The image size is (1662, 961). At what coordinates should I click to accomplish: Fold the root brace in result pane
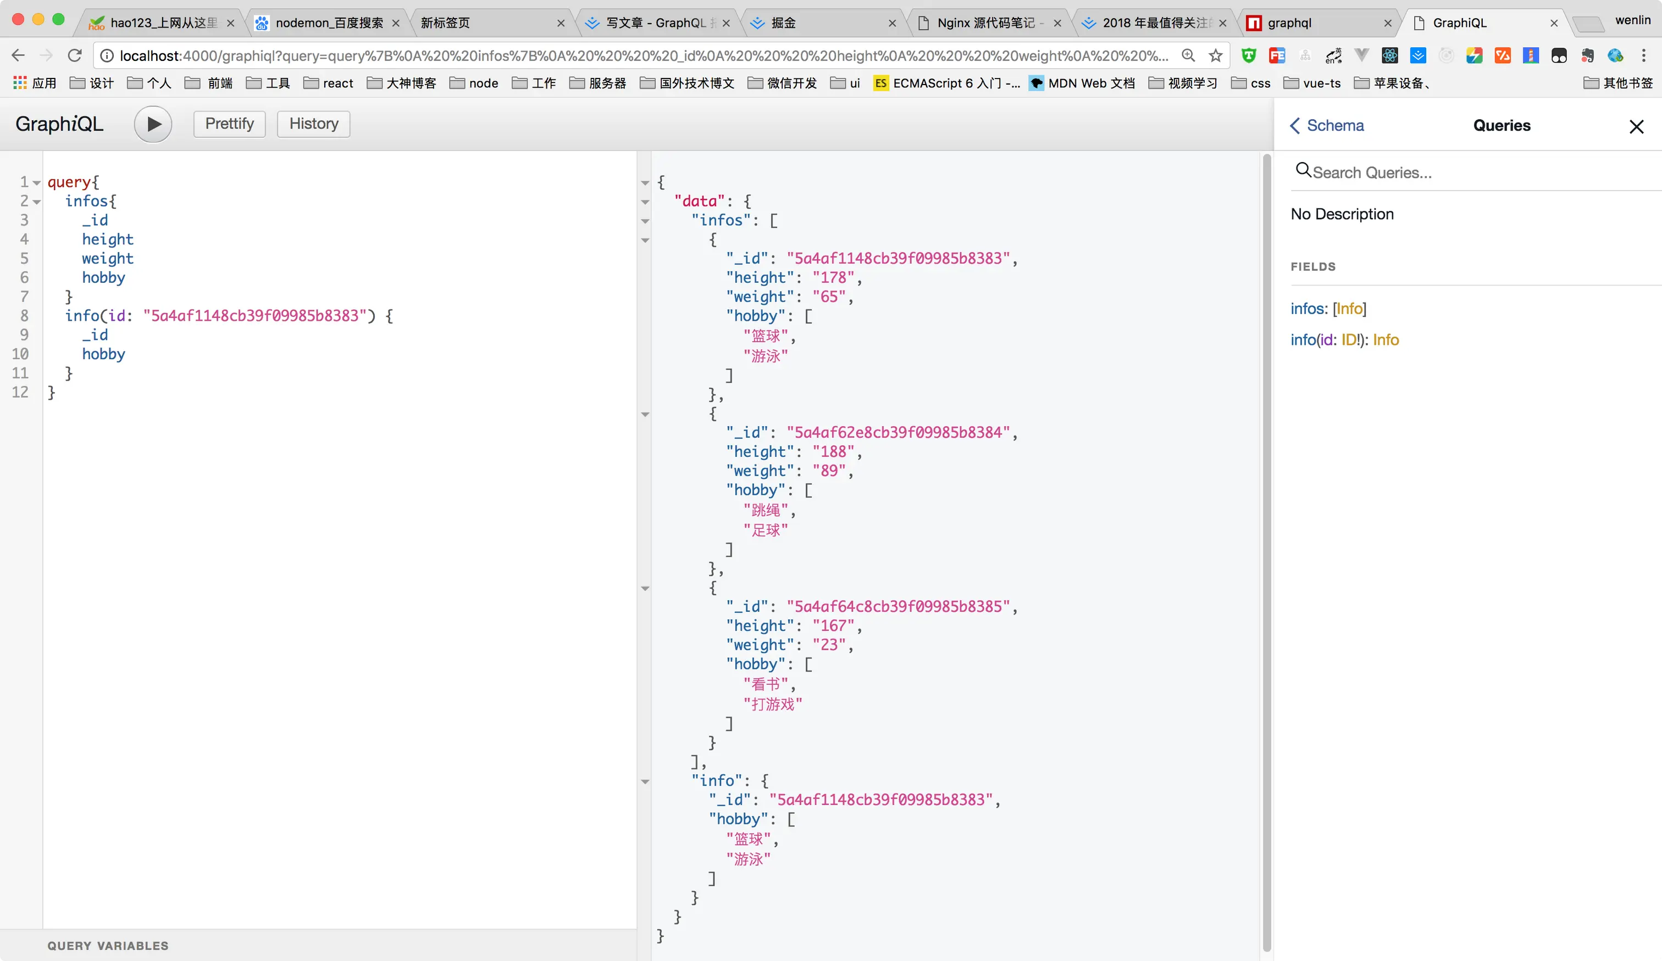(645, 183)
